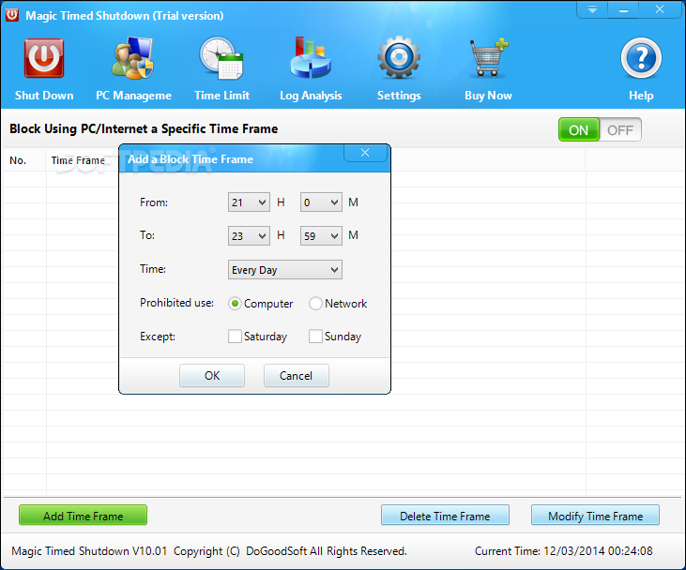Open PC Management users icon

click(x=133, y=58)
